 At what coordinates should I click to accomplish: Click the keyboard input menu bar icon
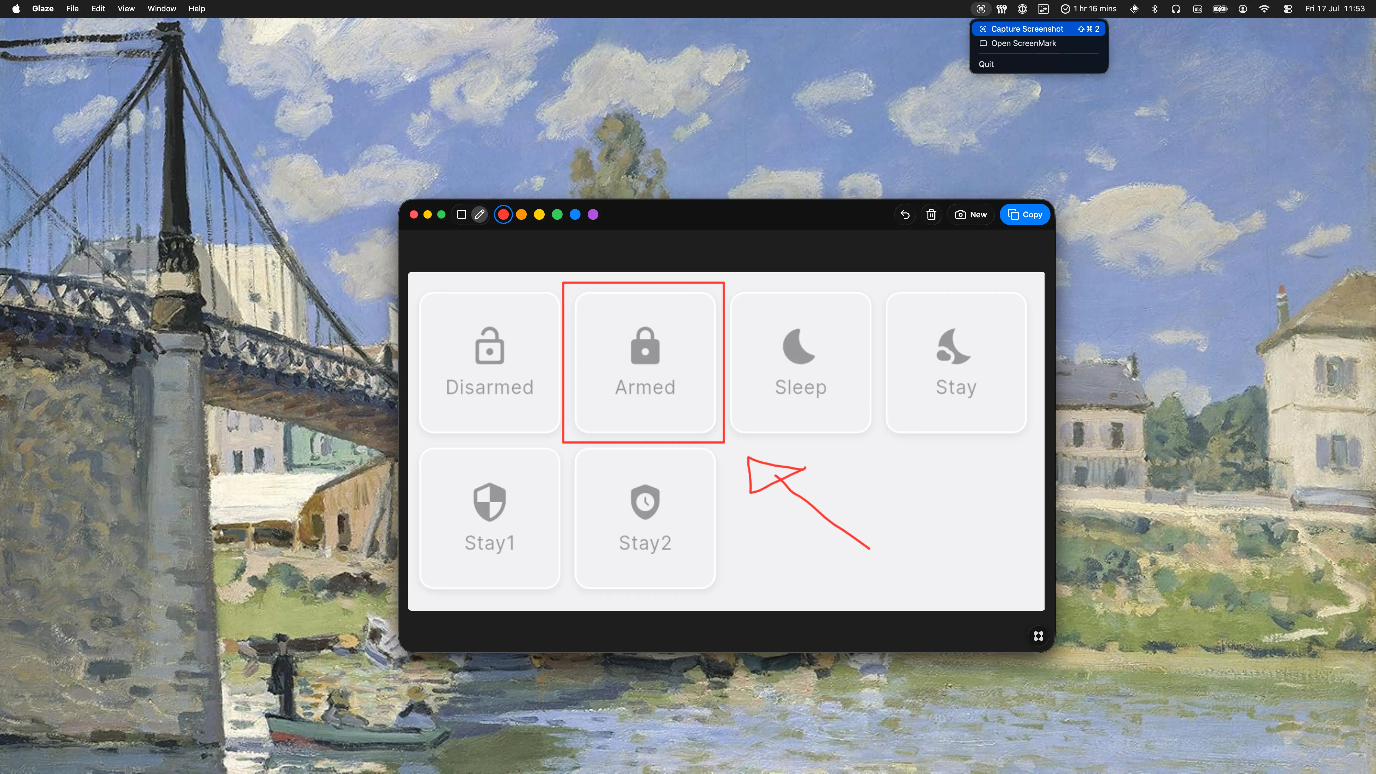(1197, 9)
